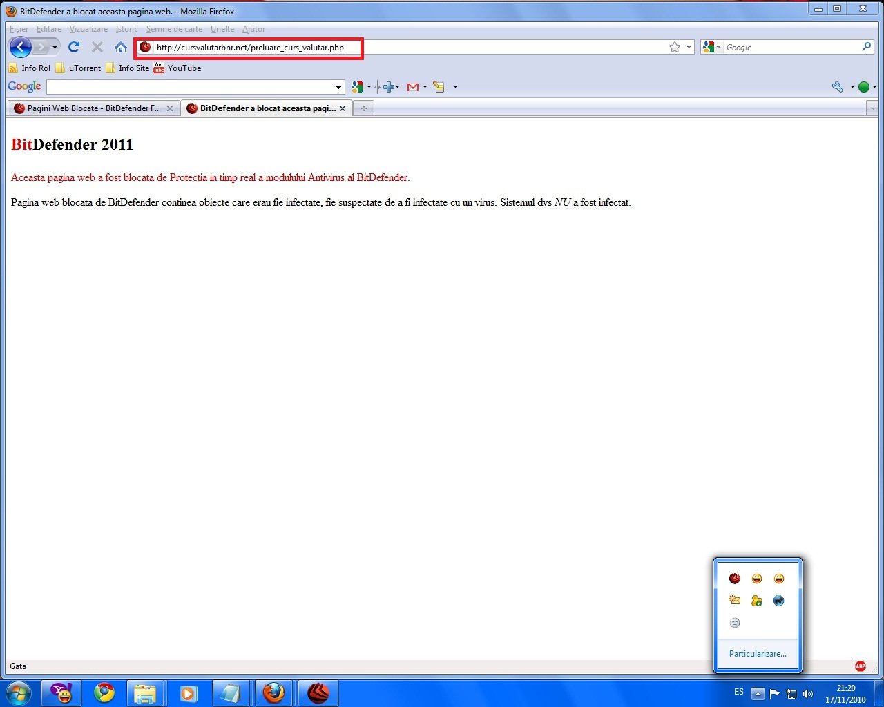Open the Vizualizare menu
This screenshot has width=884, height=707.
coord(88,29)
